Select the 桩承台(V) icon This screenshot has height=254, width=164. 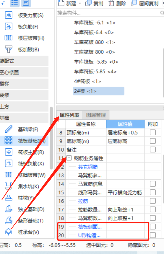click(8, 232)
